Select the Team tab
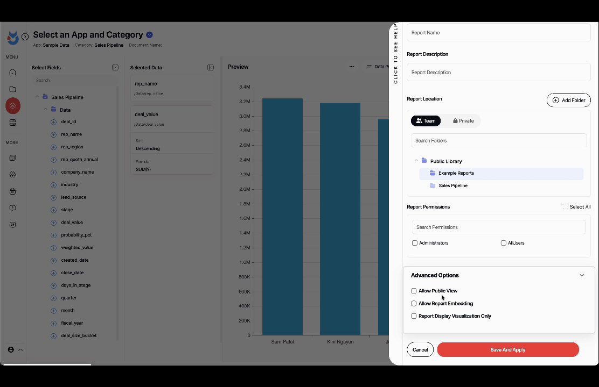This screenshot has height=387, width=599. (426, 121)
